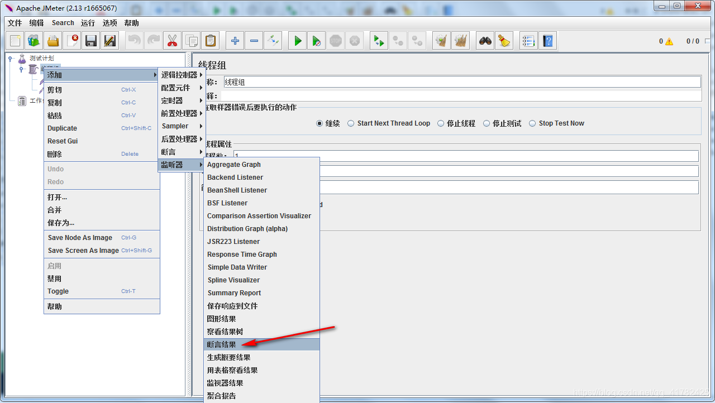Click Start no pauses icon

click(x=317, y=41)
